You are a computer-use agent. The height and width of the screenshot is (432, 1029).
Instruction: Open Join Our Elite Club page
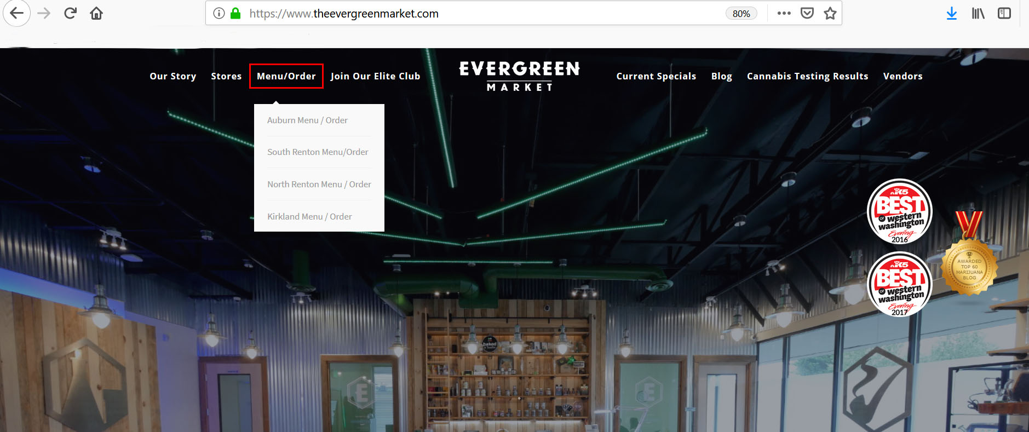tap(375, 76)
